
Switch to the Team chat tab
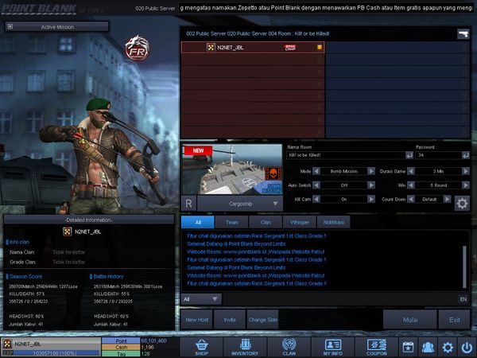point(232,222)
